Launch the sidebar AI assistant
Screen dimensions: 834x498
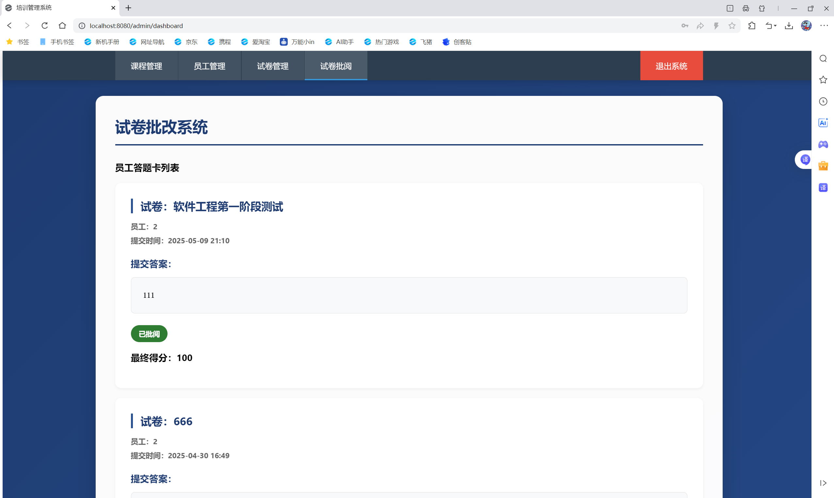click(x=823, y=123)
